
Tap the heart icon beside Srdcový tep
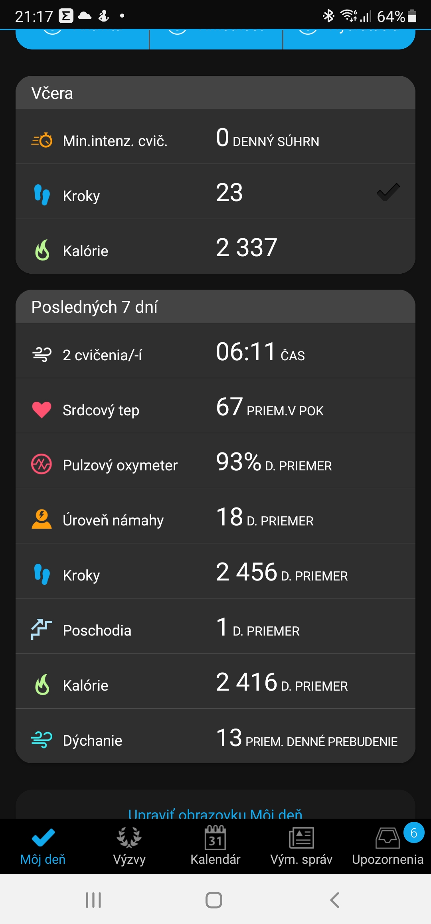[x=42, y=410]
